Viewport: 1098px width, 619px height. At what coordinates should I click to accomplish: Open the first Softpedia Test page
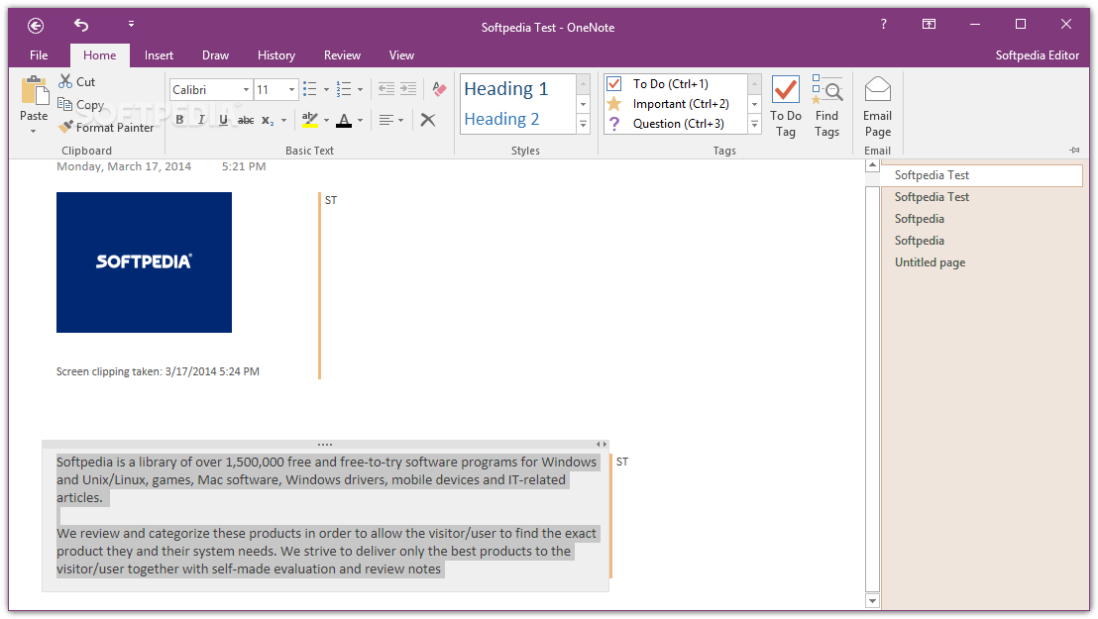tap(981, 175)
